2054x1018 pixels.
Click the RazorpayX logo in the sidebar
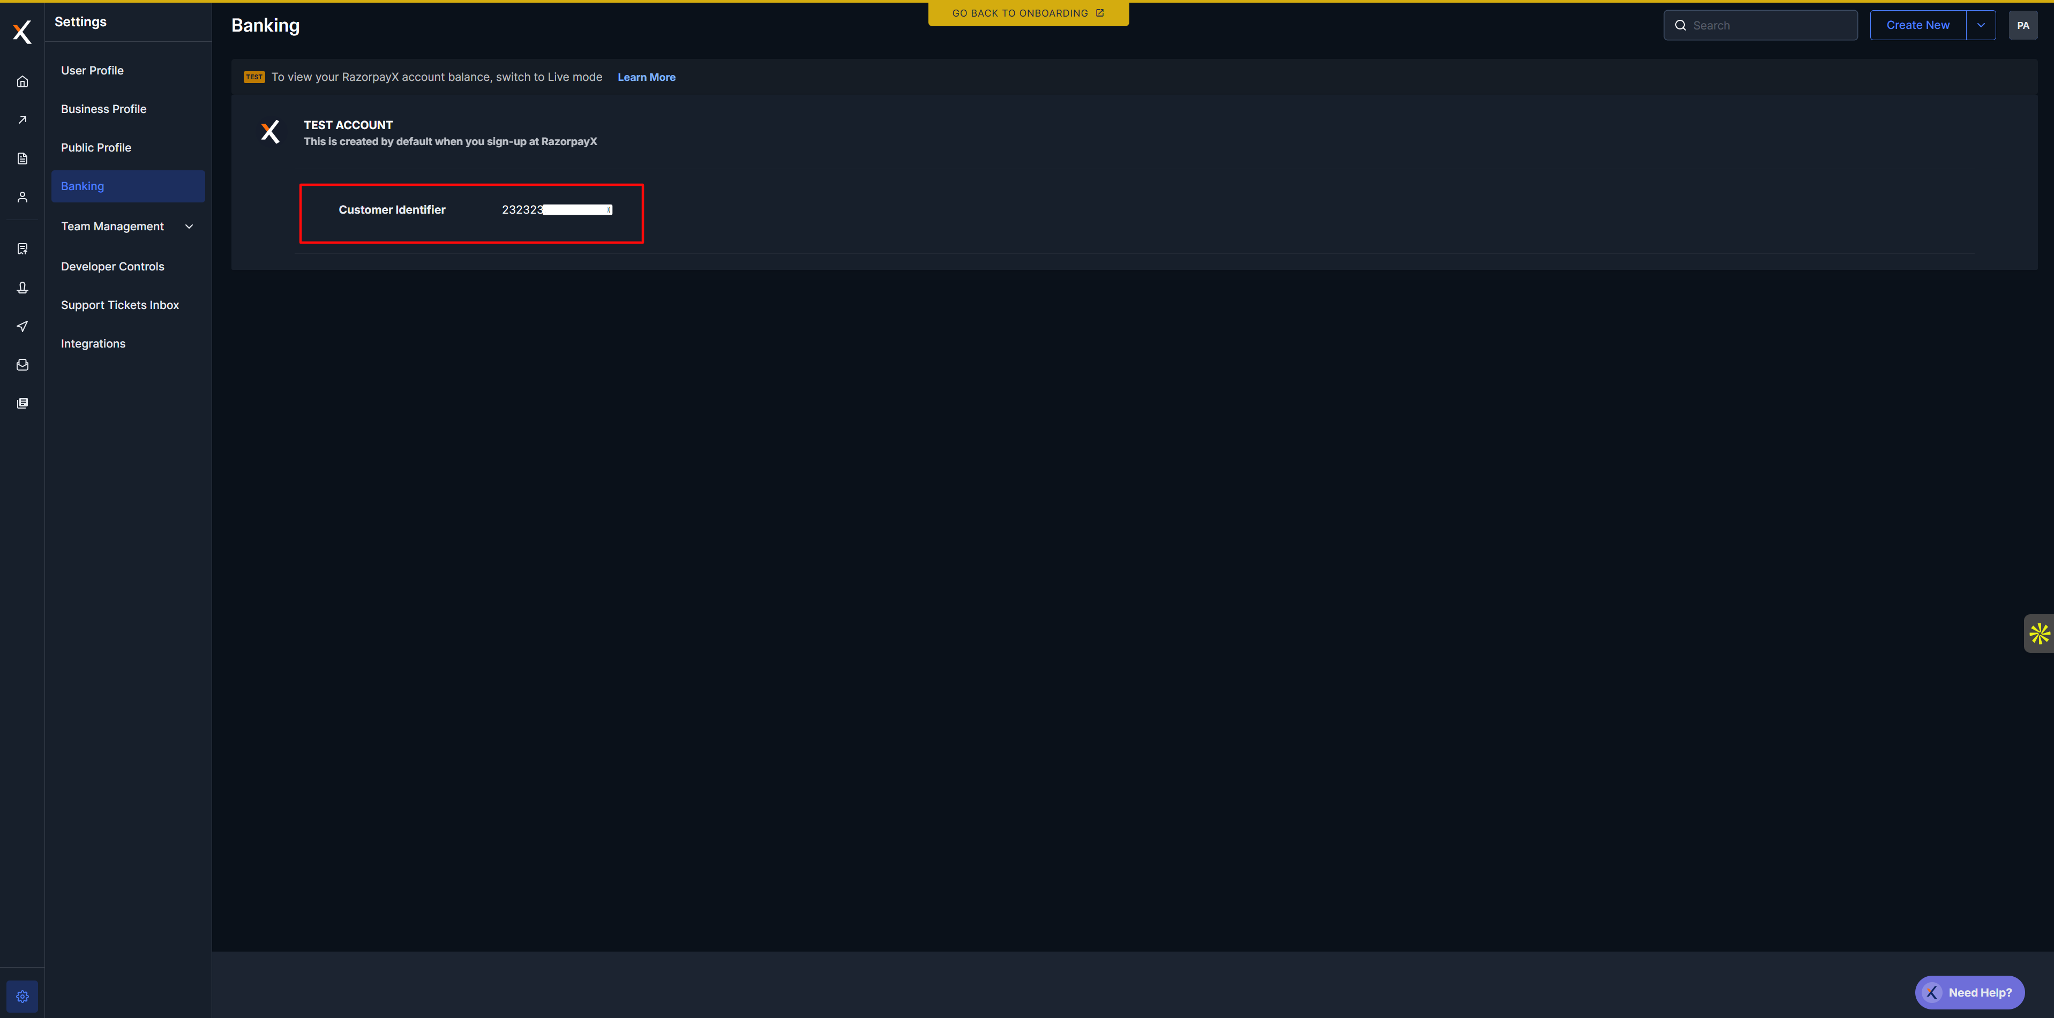tap(23, 32)
